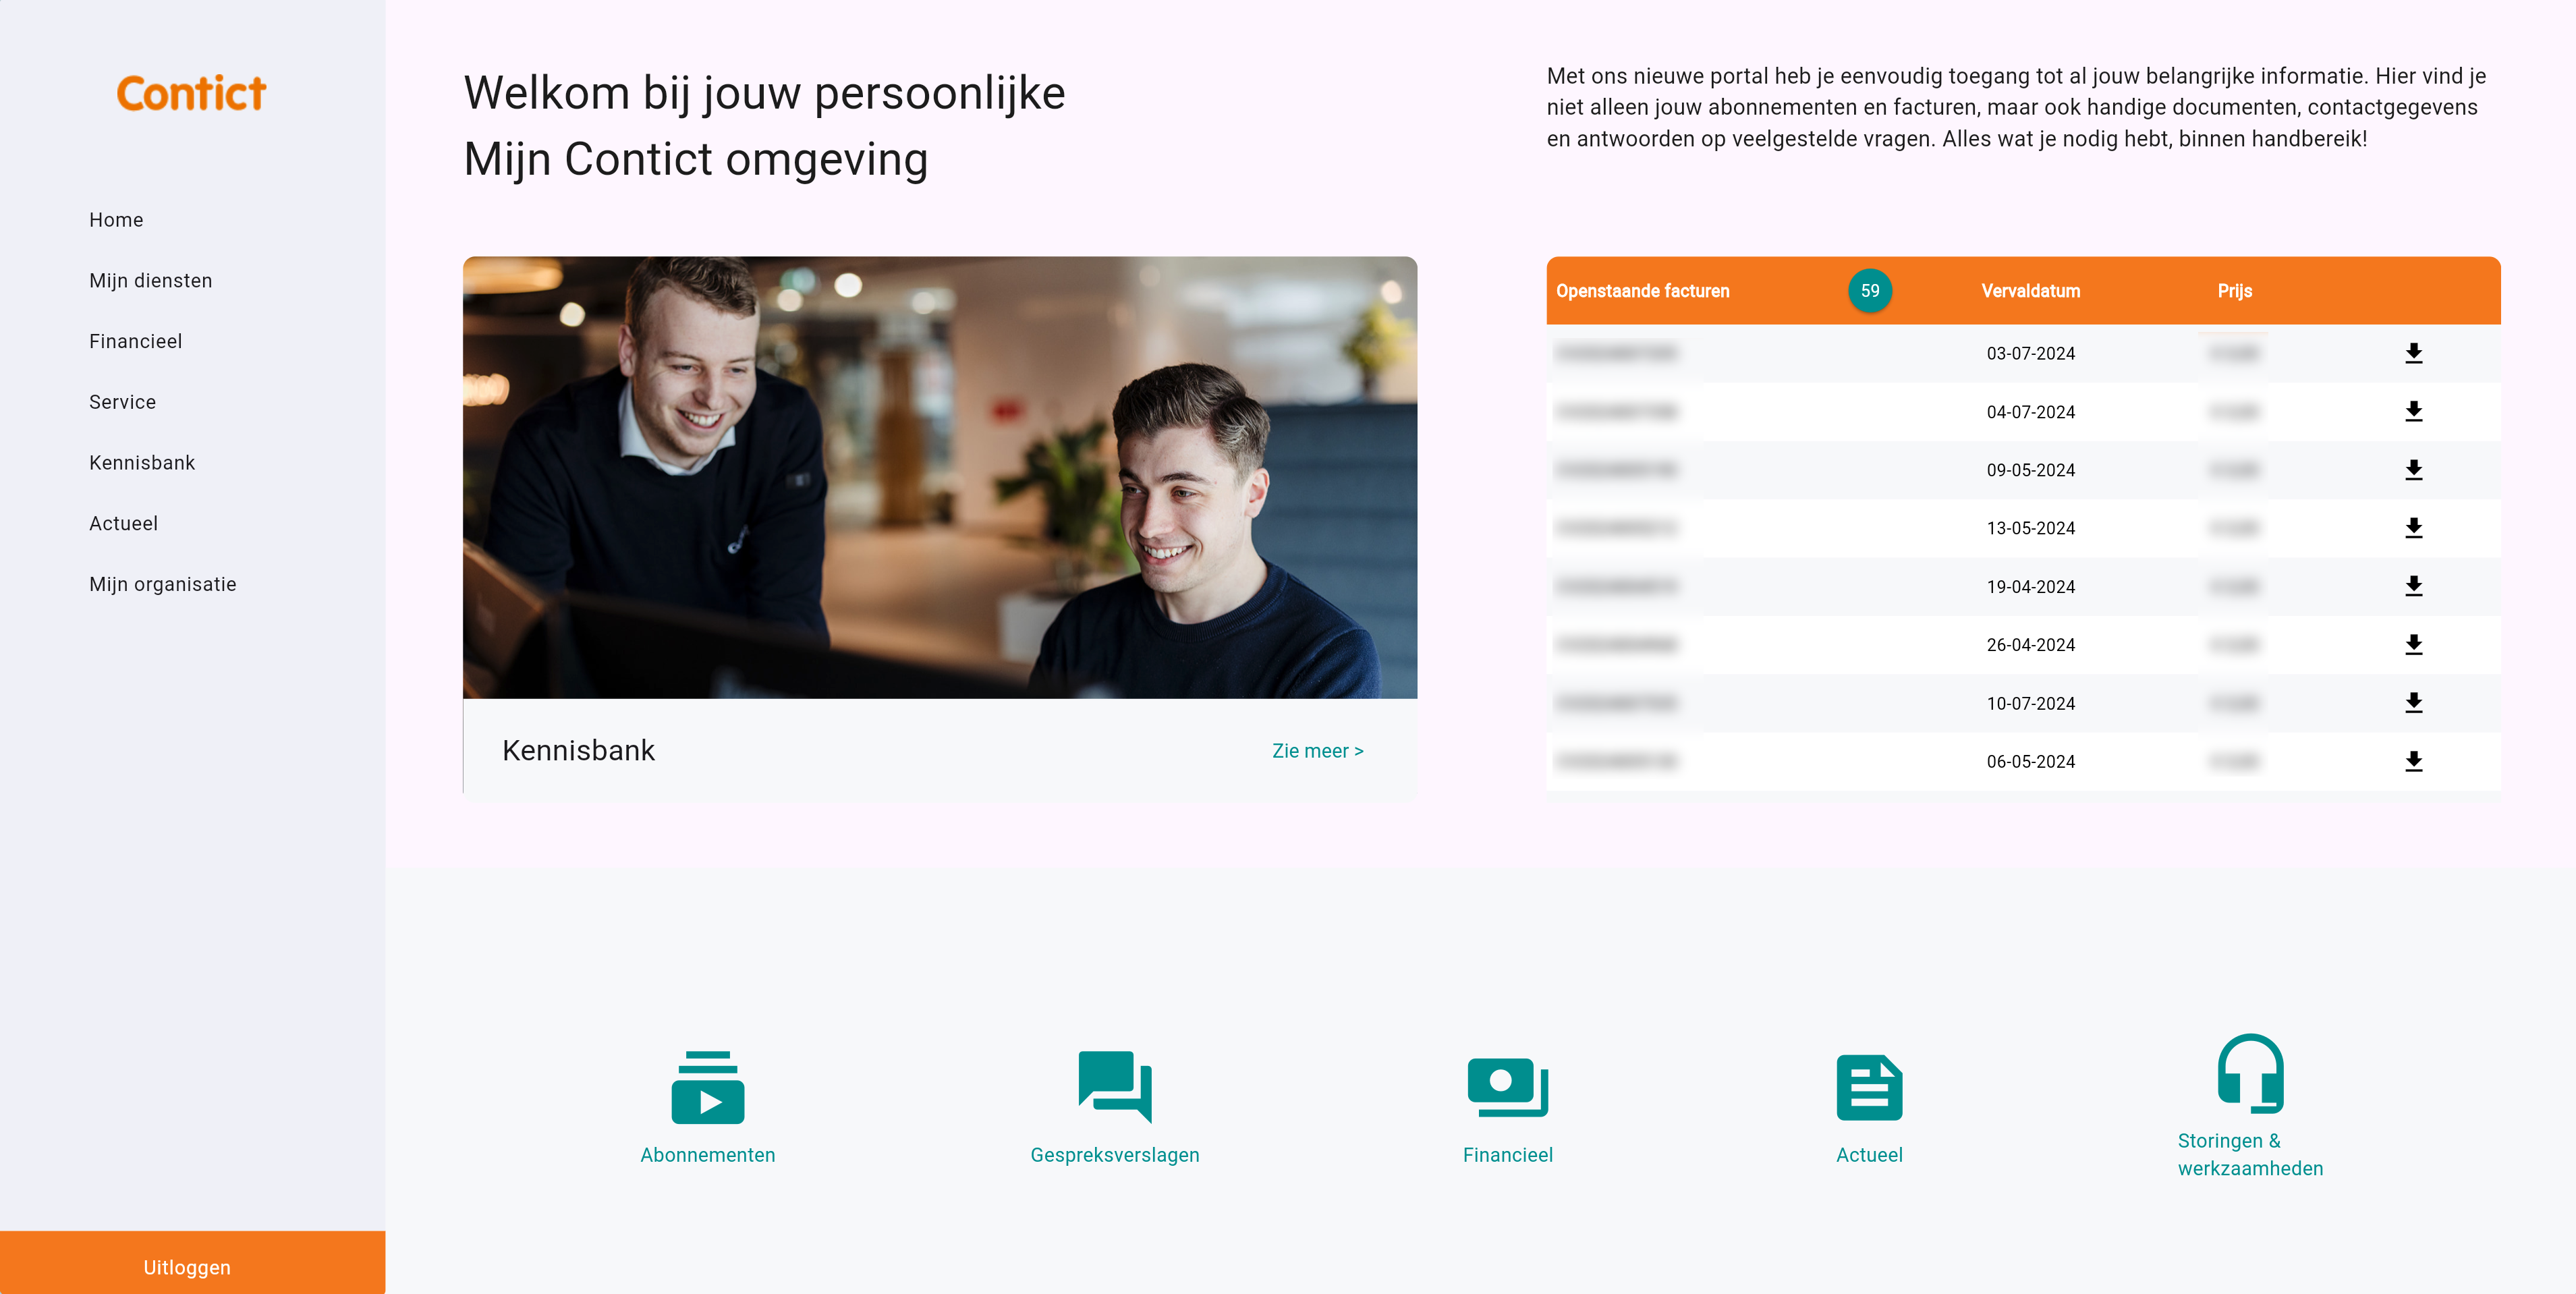Open the Storingen & werkzaamheden headset icon

[2250, 1073]
